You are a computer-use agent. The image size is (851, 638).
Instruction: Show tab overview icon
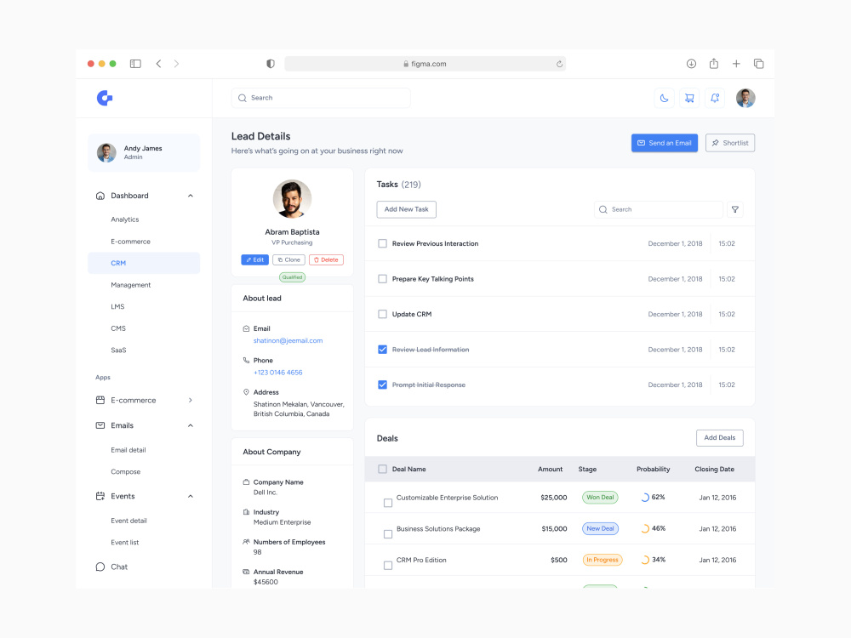(x=759, y=64)
